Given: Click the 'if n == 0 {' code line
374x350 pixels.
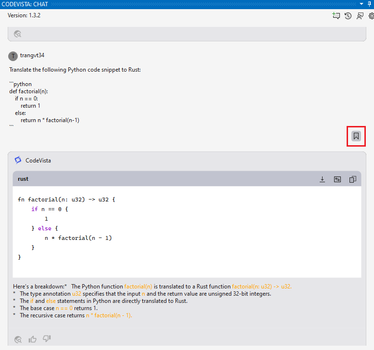Looking at the screenshot, I should 50,209.
